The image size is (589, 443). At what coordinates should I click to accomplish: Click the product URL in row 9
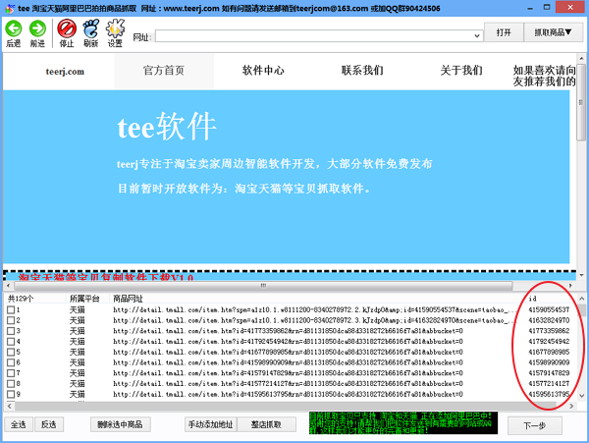click(x=288, y=394)
